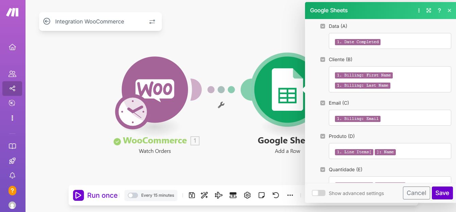Click the Watch Orders label
Viewport: 456px width, 212px height.
point(155,151)
